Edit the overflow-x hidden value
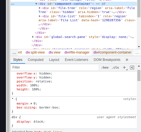 point(45,73)
